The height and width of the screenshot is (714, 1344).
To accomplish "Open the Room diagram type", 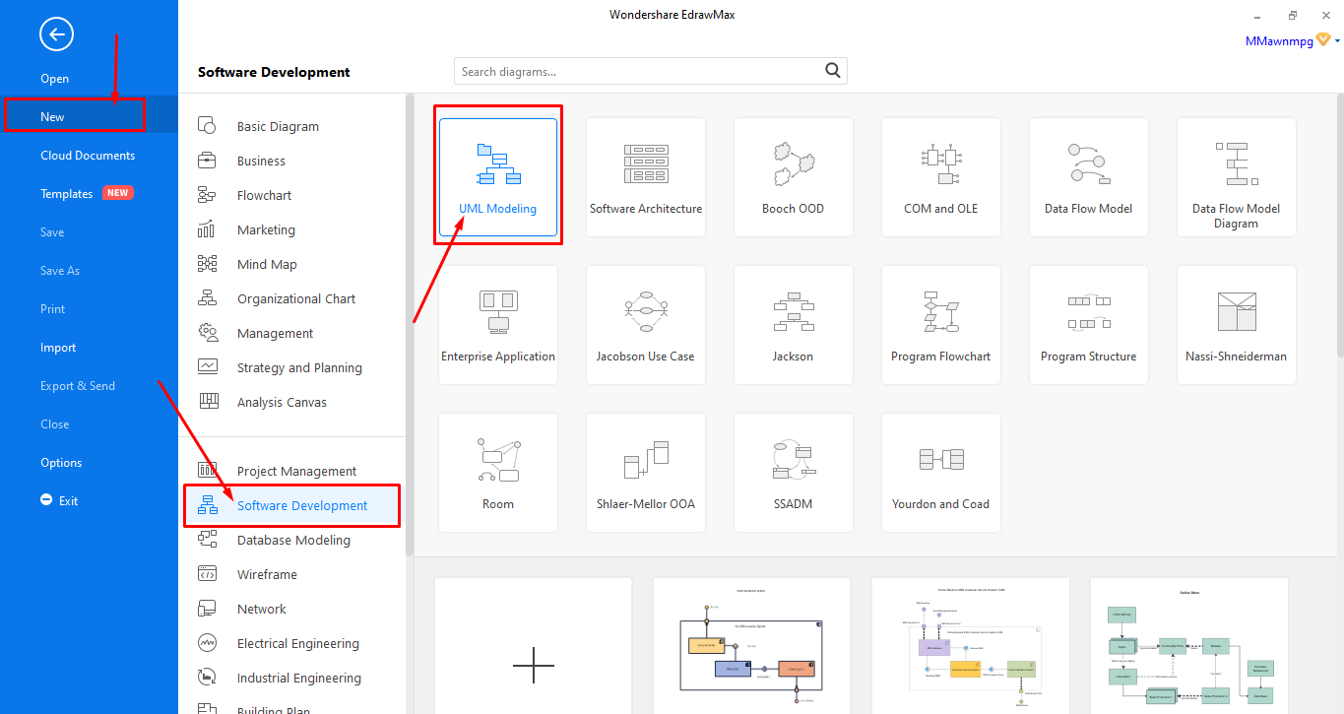I will [498, 473].
